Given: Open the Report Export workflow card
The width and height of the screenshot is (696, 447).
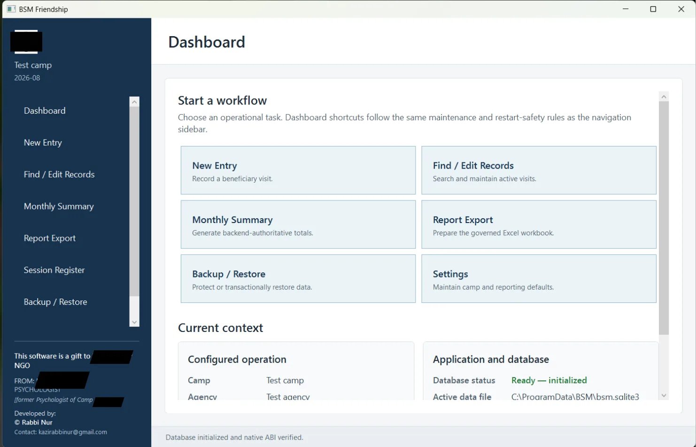Looking at the screenshot, I should coord(539,224).
